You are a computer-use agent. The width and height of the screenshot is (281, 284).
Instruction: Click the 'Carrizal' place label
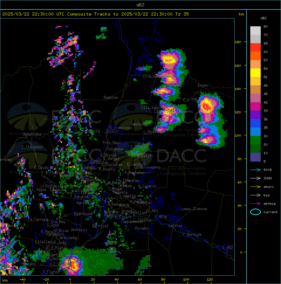(100, 226)
